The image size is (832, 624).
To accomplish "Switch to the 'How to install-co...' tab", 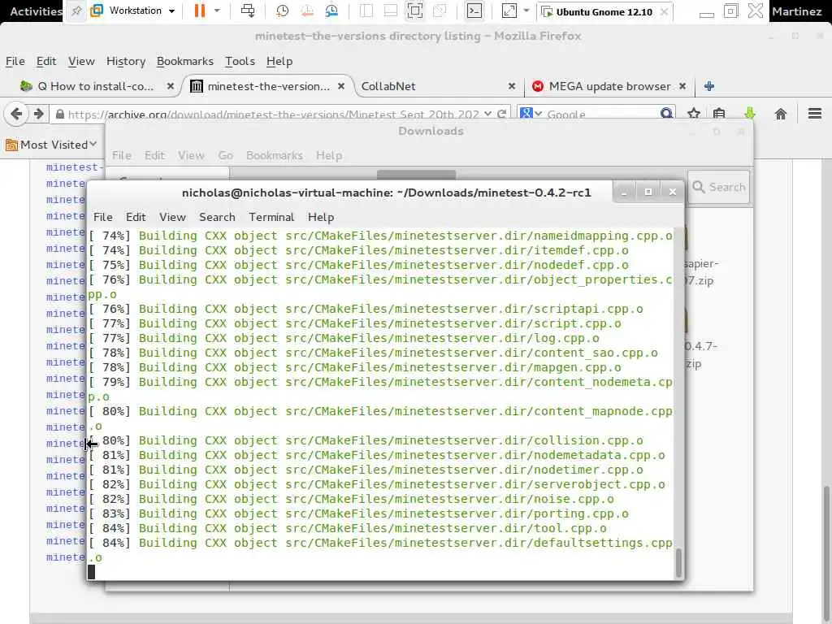I will [96, 86].
